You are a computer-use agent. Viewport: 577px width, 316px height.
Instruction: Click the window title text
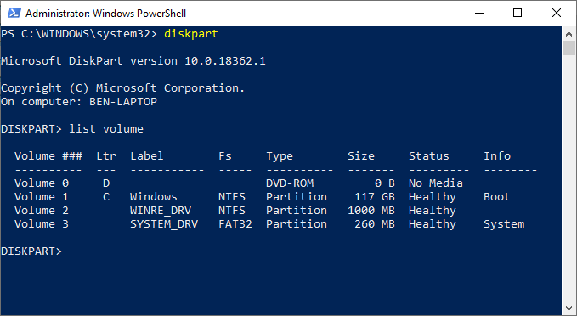pyautogui.click(x=105, y=14)
